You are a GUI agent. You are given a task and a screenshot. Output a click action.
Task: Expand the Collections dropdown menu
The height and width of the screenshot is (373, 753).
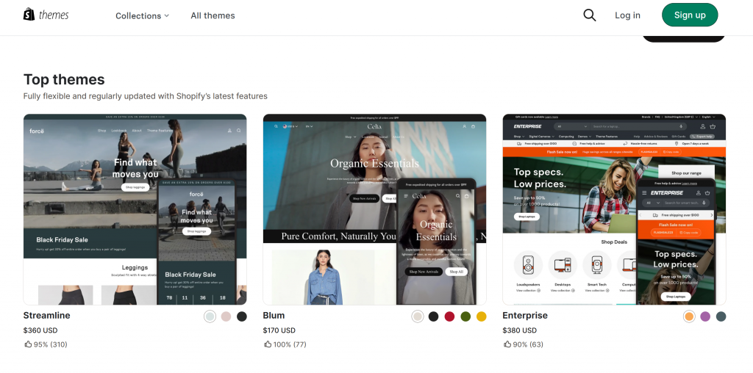142,16
